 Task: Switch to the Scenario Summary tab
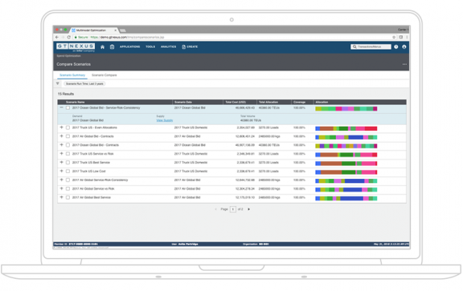72,75
